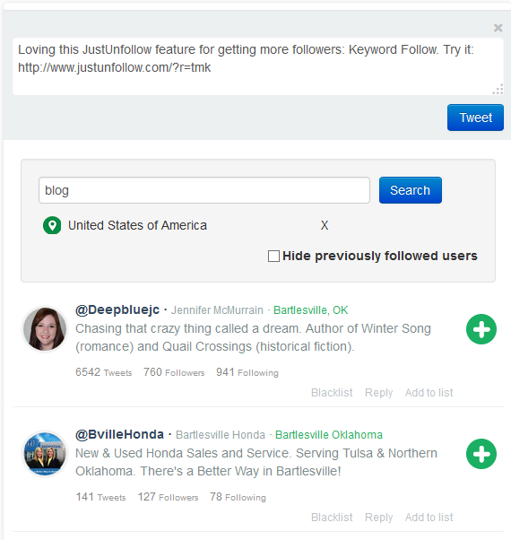Blacklist the @Deepbluejc user
The image size is (511, 540).
[332, 393]
